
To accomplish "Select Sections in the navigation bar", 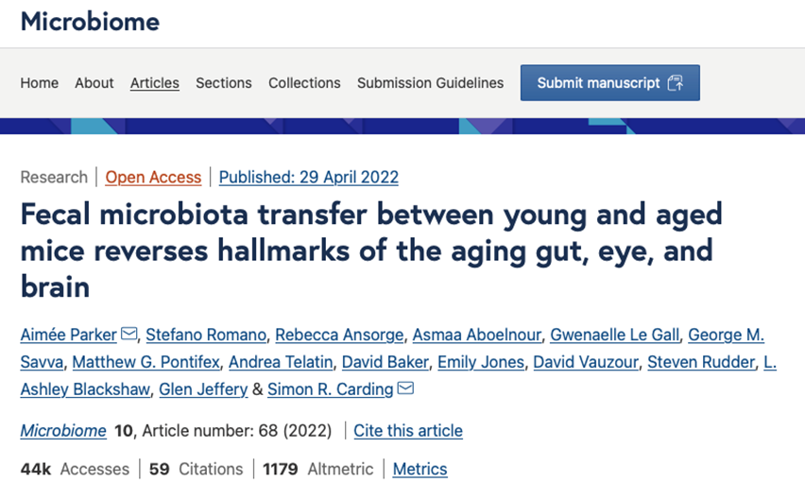I will pos(224,83).
